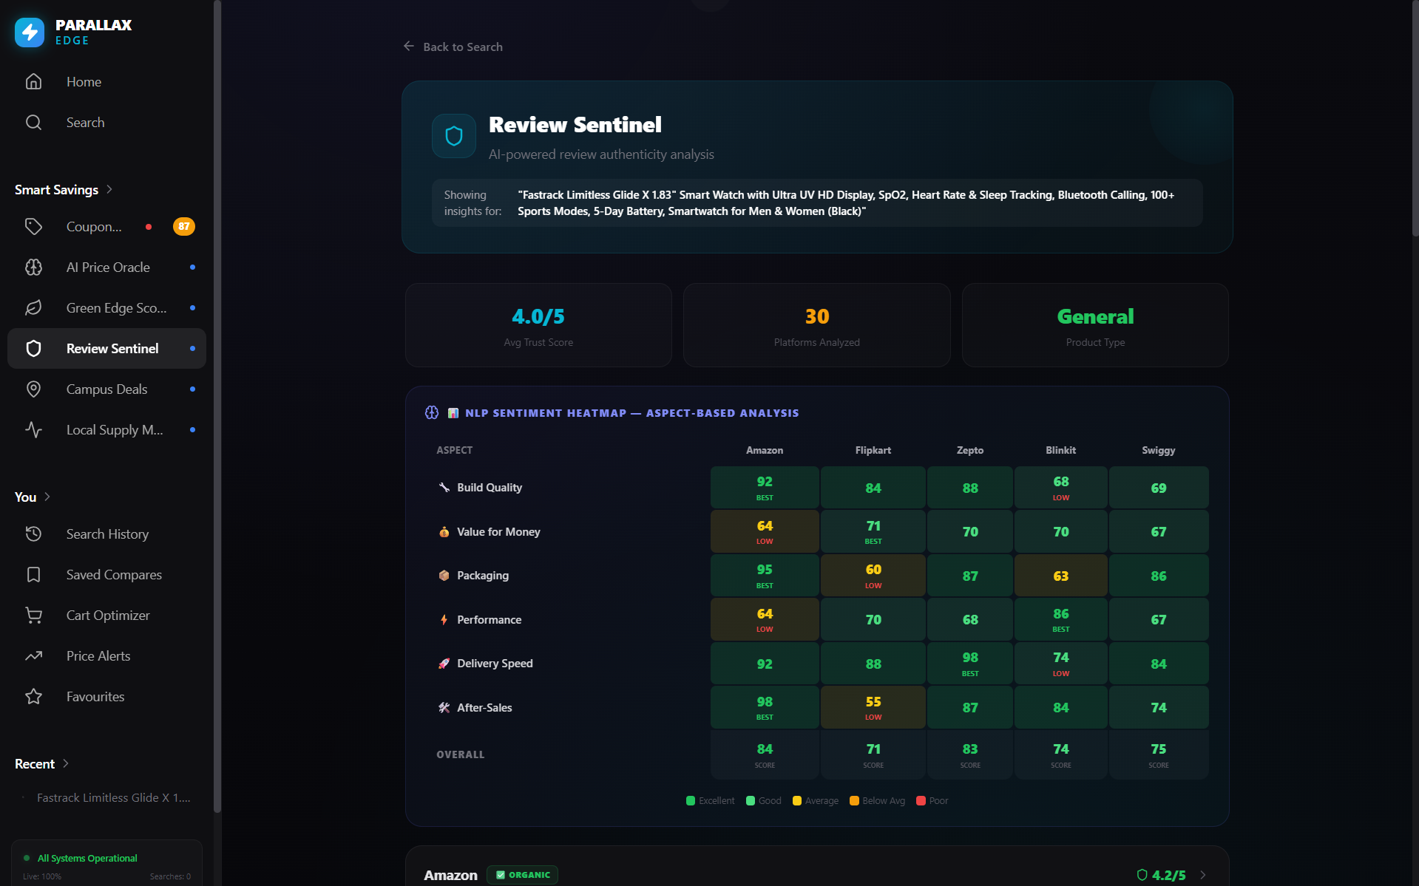Click the Blinkit column header
1419x886 pixels.
pyautogui.click(x=1061, y=450)
